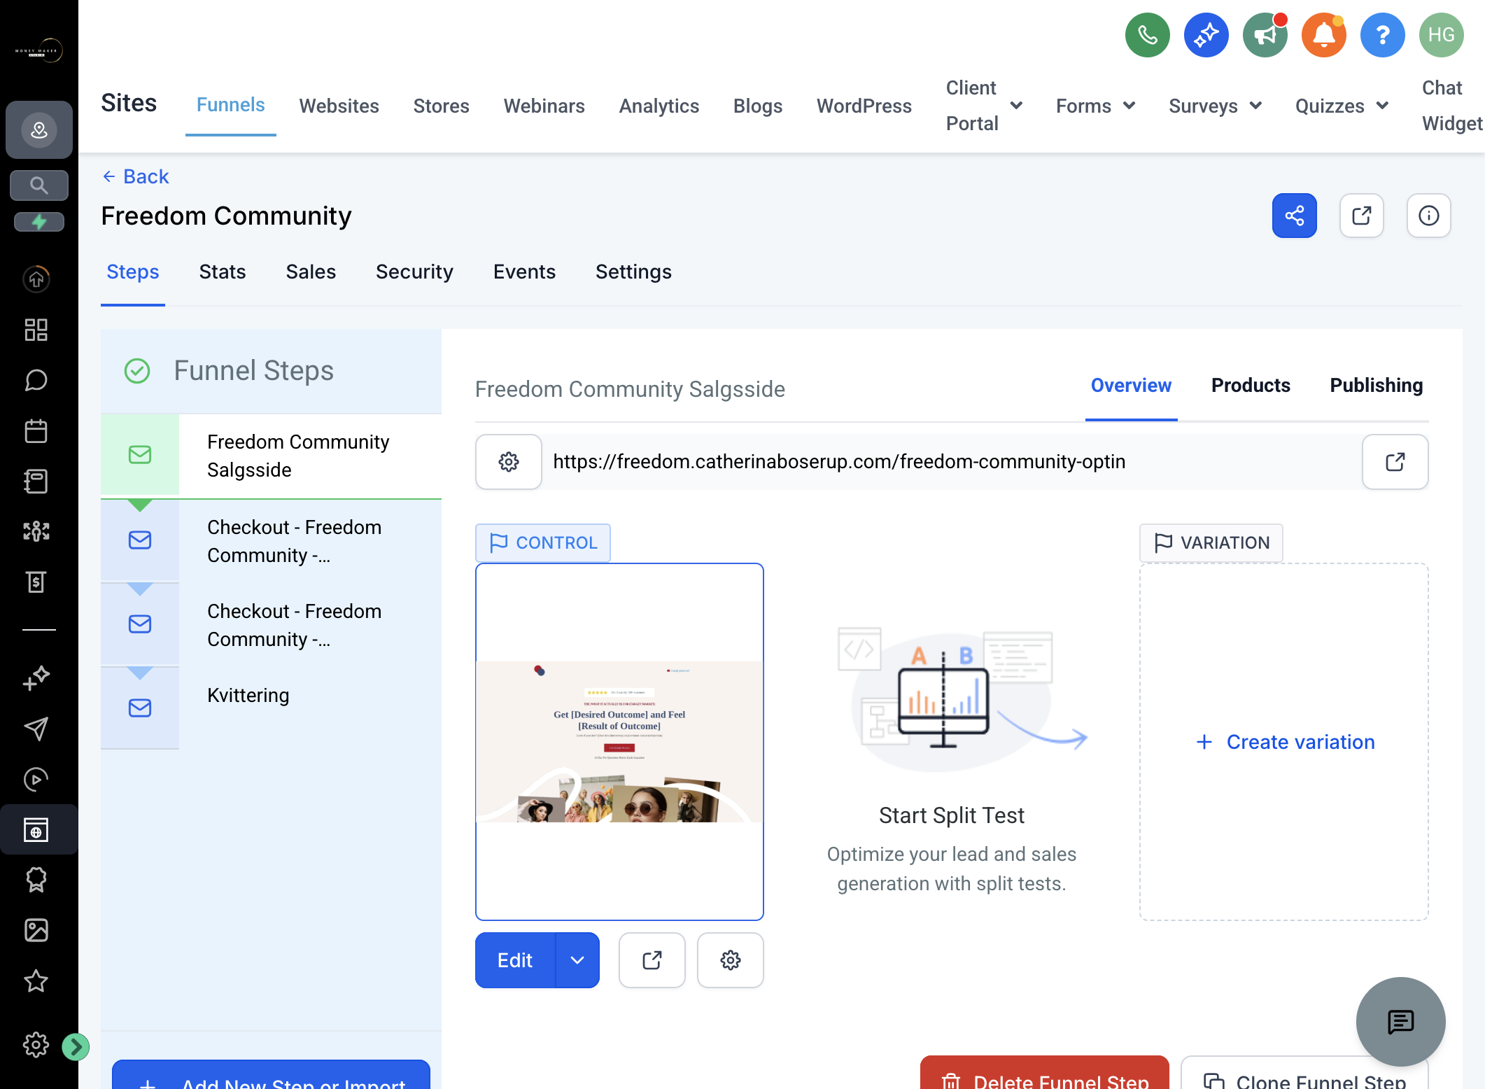The image size is (1485, 1089).
Task: Open the WordPress tab
Action: (x=864, y=106)
